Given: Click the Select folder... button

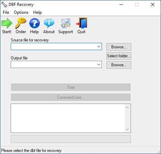Looking at the screenshot, I should click(x=119, y=56).
